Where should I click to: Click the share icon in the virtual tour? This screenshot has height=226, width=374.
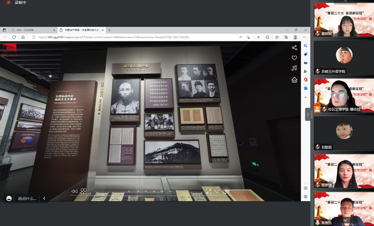point(294,47)
